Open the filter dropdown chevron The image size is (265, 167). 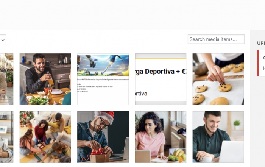click(3, 40)
